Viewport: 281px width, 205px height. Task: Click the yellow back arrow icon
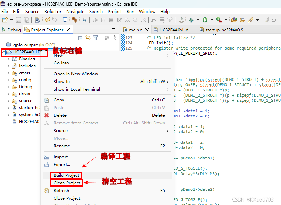(47, 20)
